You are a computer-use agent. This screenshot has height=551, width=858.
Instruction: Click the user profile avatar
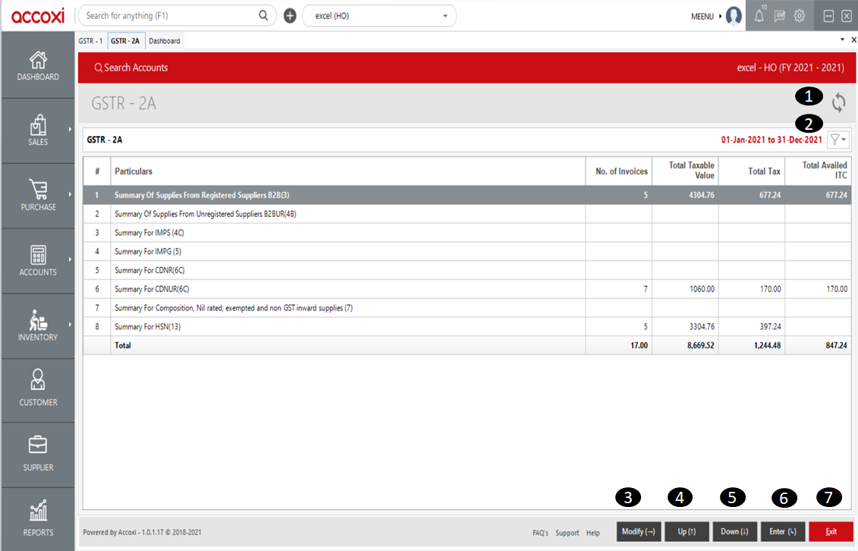[x=734, y=16]
